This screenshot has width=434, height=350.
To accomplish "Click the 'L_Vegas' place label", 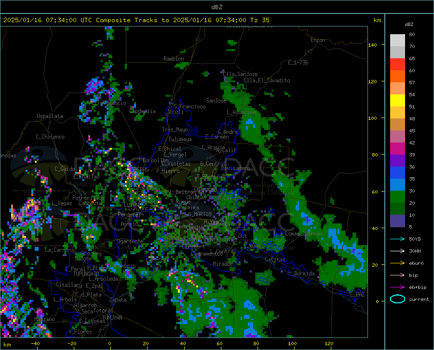I will coord(62,203).
